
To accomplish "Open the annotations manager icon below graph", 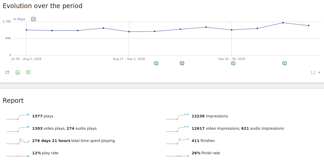I will click(x=28, y=72).
